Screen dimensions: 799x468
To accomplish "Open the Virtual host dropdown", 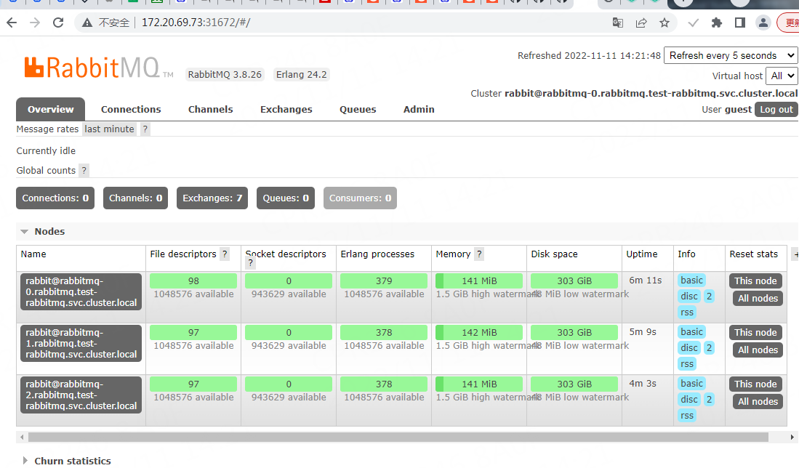I will pyautogui.click(x=781, y=76).
